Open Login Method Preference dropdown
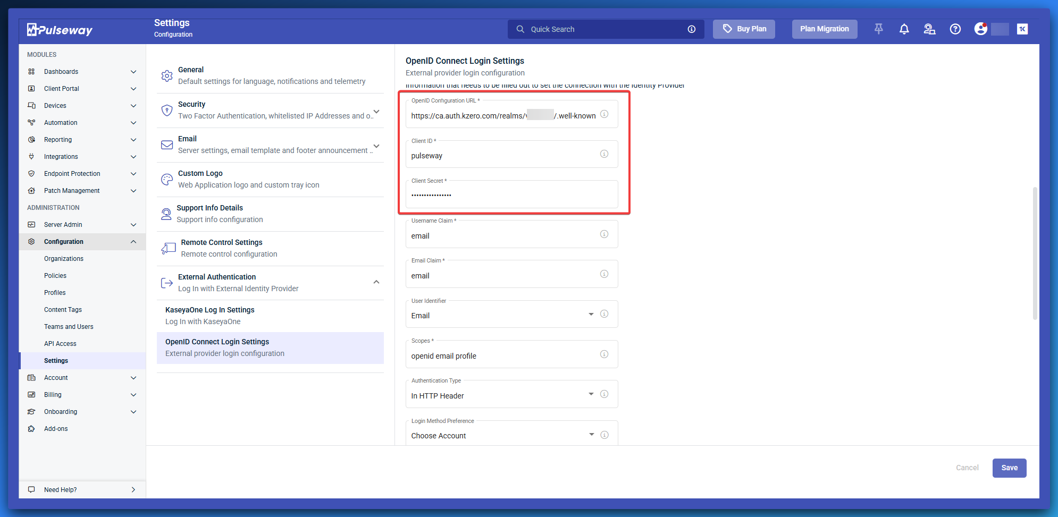Screen dimensions: 1058x517 [591, 435]
